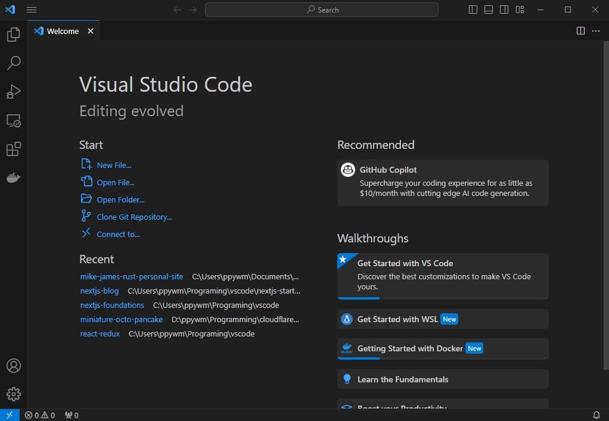Open the Extensions view

click(14, 149)
